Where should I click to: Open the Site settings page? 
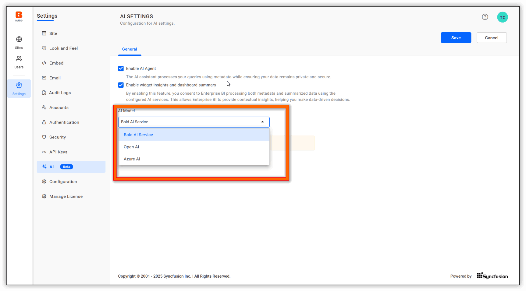click(71, 33)
